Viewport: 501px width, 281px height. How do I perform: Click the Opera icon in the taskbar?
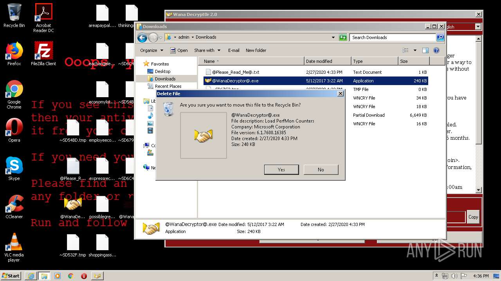coord(84,276)
